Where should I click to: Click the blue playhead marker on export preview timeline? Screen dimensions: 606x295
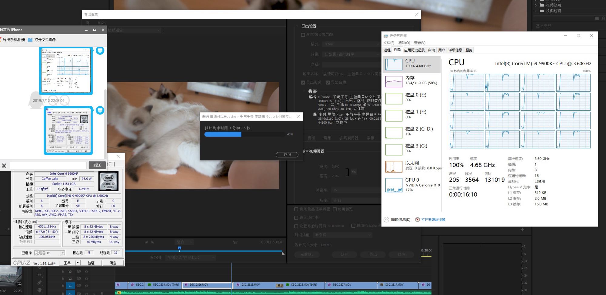(179, 248)
